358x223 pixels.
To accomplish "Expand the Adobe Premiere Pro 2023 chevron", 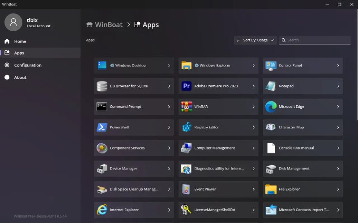I will (x=254, y=86).
